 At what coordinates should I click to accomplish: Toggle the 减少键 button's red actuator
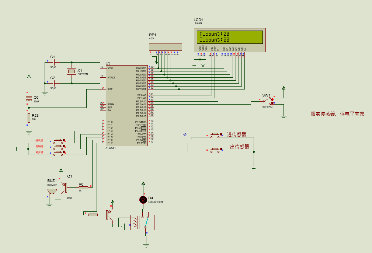point(64,152)
